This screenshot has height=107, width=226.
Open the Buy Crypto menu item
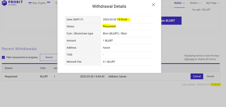click(39, 3)
